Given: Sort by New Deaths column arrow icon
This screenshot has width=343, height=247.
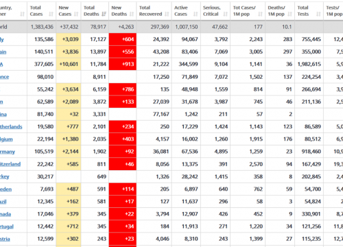Looking at the screenshot, I should click(x=132, y=14).
